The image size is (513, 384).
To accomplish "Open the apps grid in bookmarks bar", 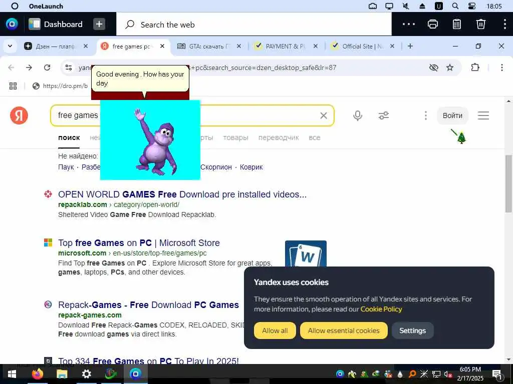I will pyautogui.click(x=13, y=86).
